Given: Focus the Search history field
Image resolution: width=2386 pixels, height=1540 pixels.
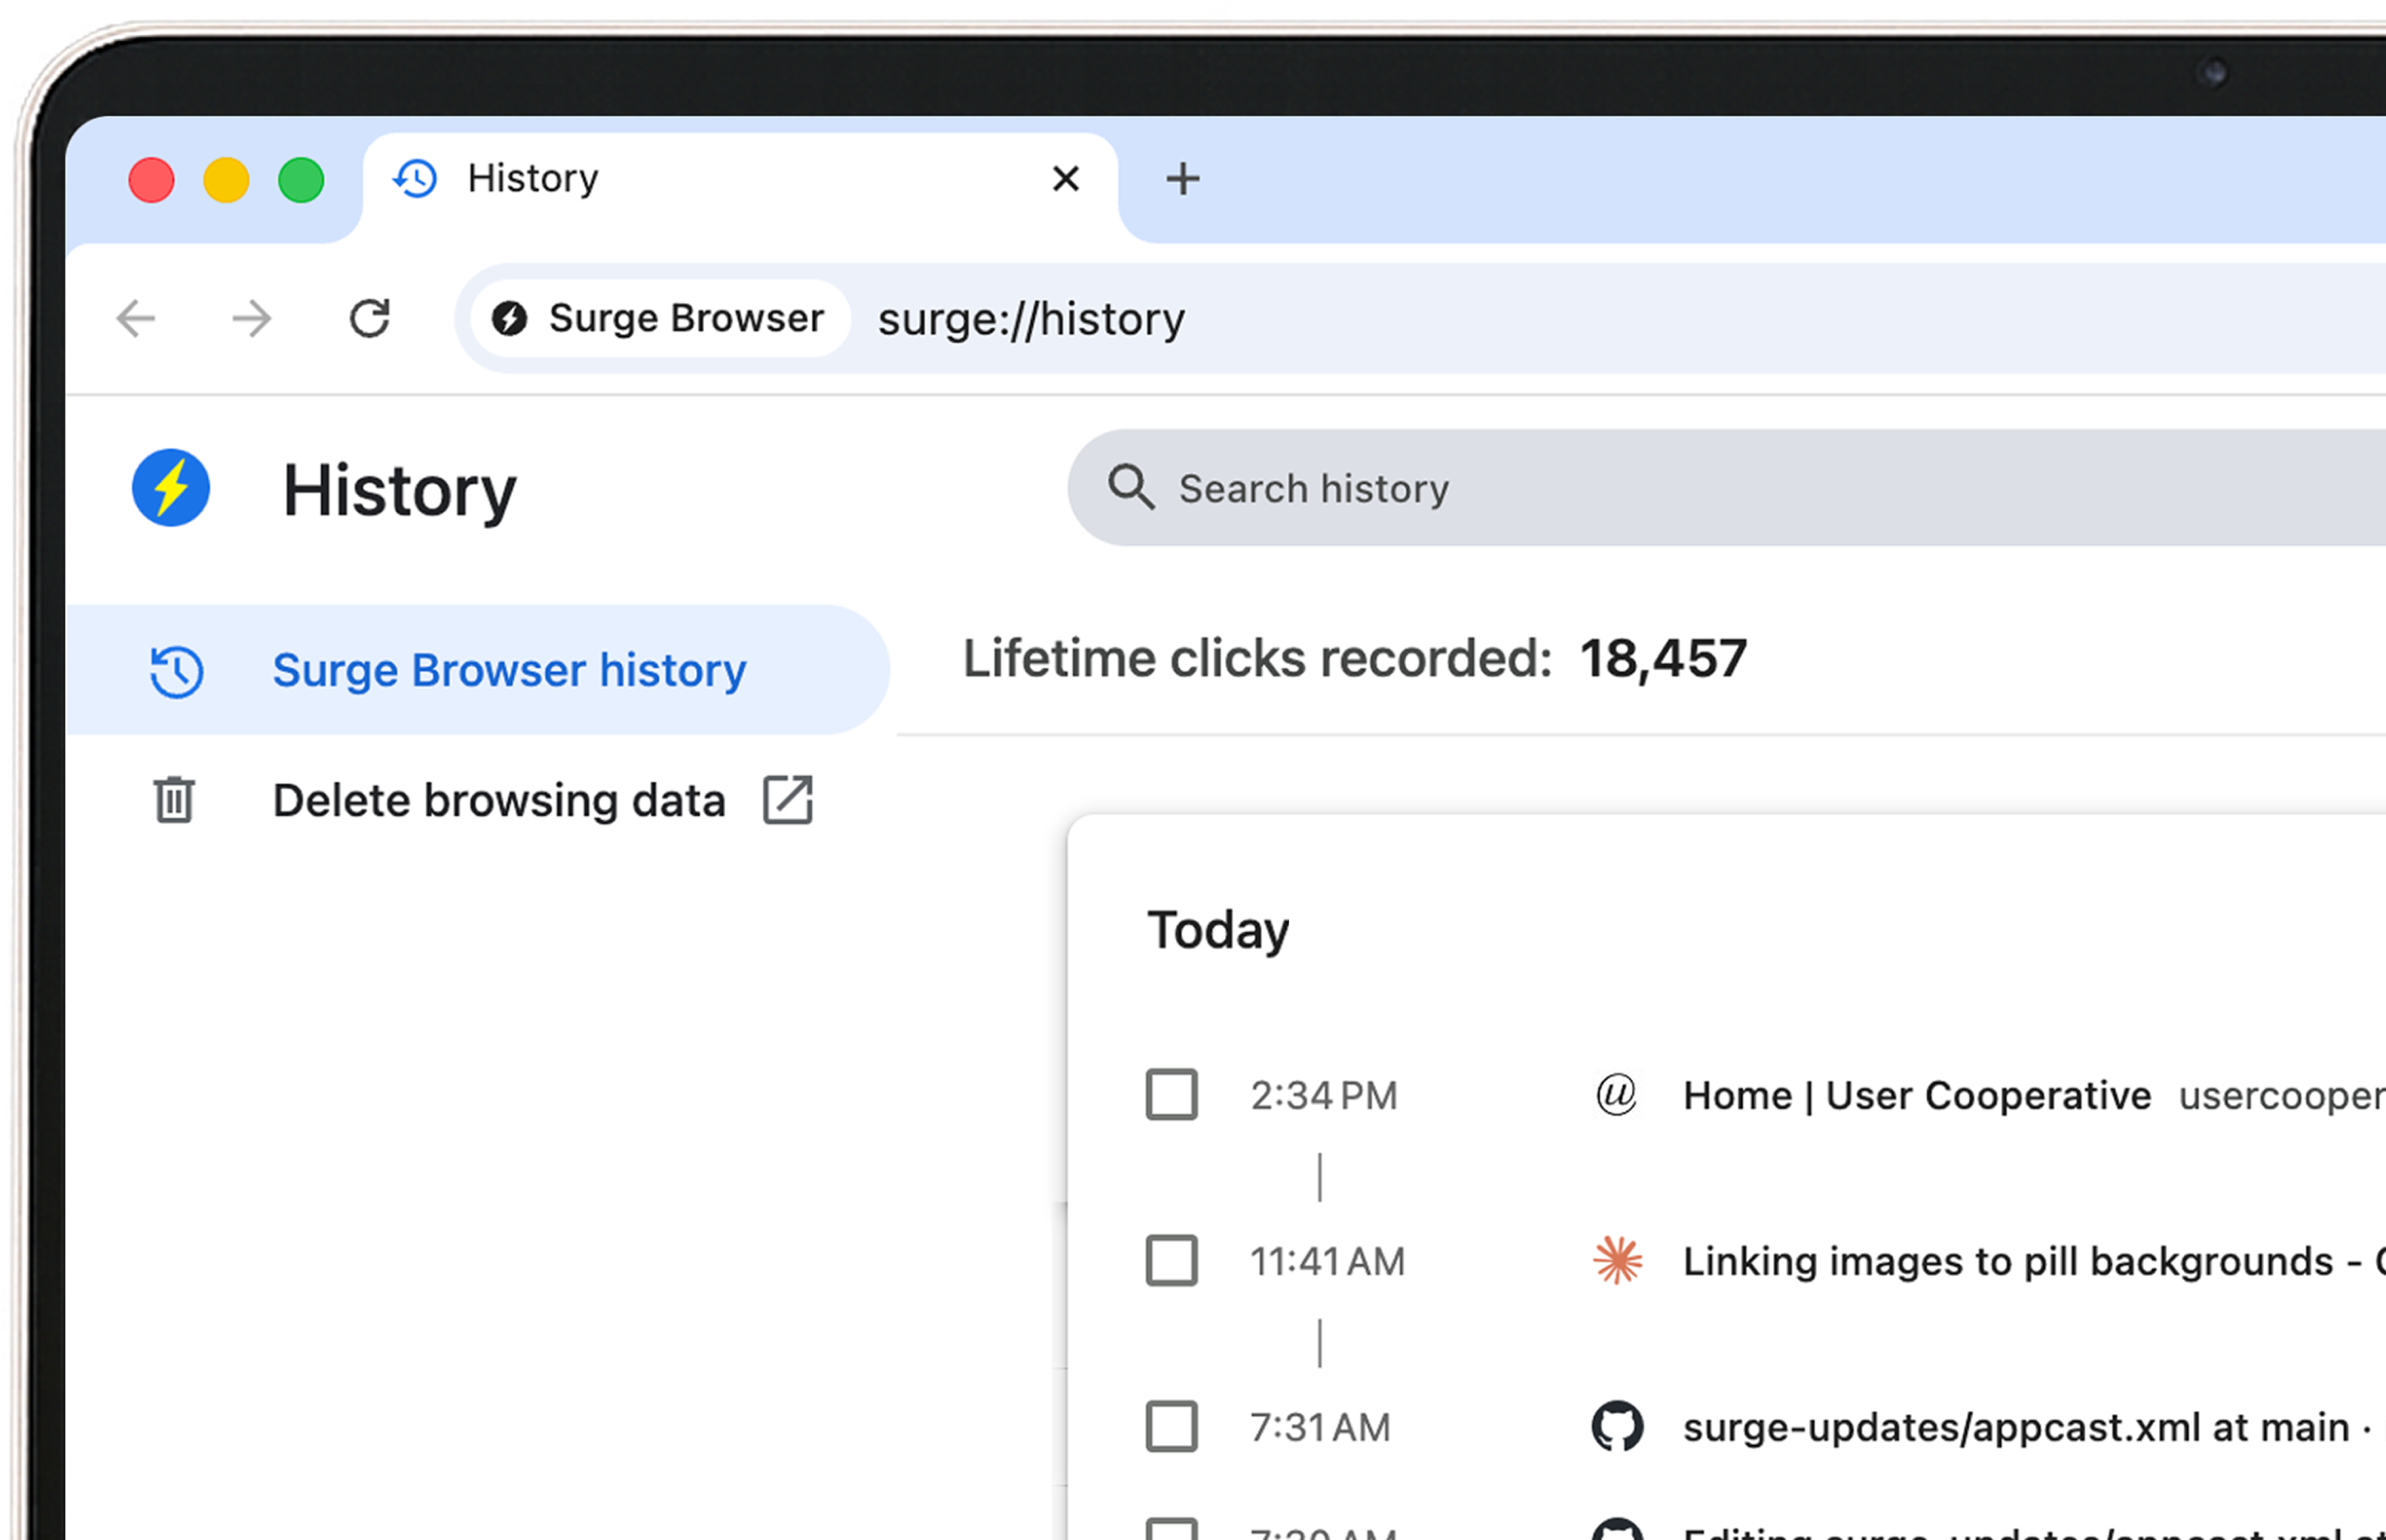Looking at the screenshot, I should click(1727, 488).
